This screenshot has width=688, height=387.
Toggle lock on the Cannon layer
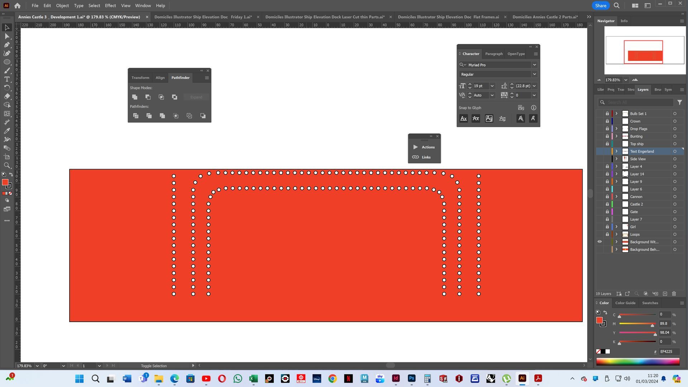(607, 197)
